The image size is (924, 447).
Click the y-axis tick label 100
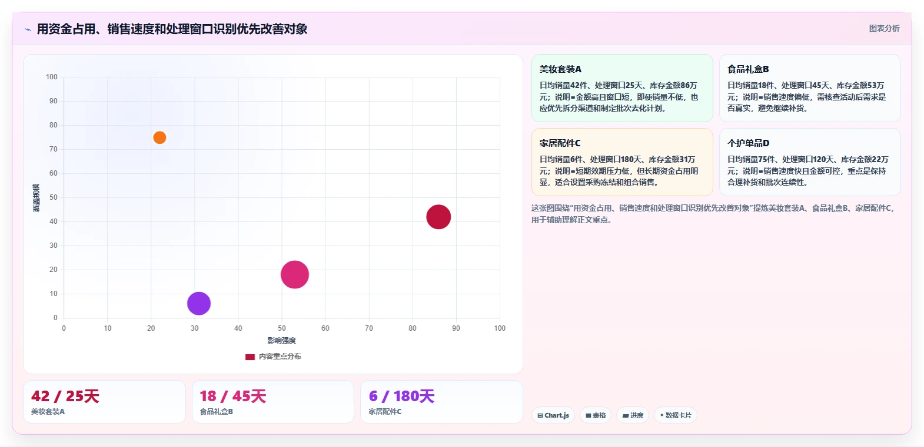(x=52, y=77)
